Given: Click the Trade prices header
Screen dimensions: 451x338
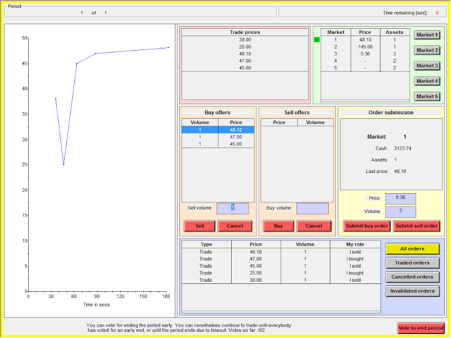Looking at the screenshot, I should coord(245,32).
